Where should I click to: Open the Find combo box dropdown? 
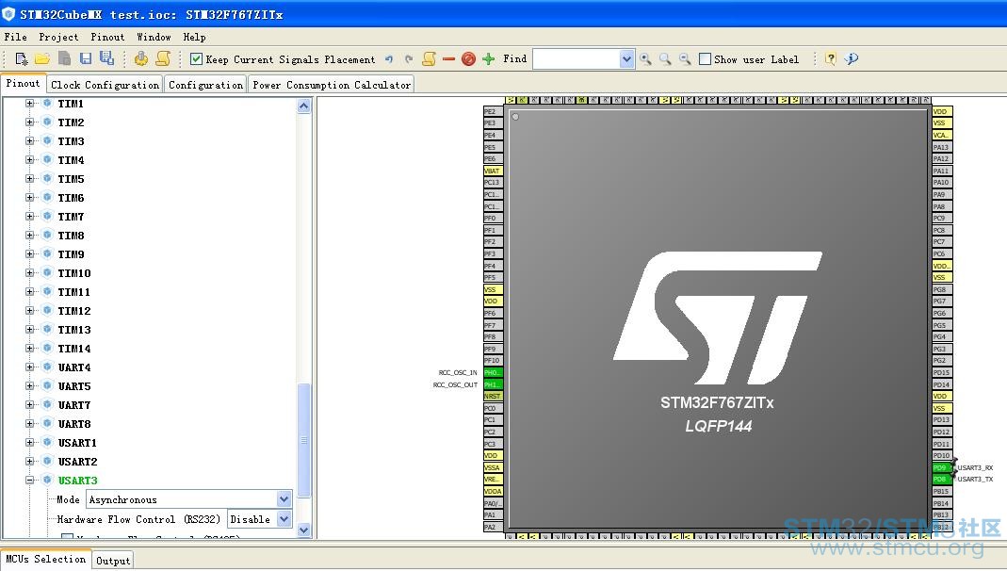click(626, 59)
